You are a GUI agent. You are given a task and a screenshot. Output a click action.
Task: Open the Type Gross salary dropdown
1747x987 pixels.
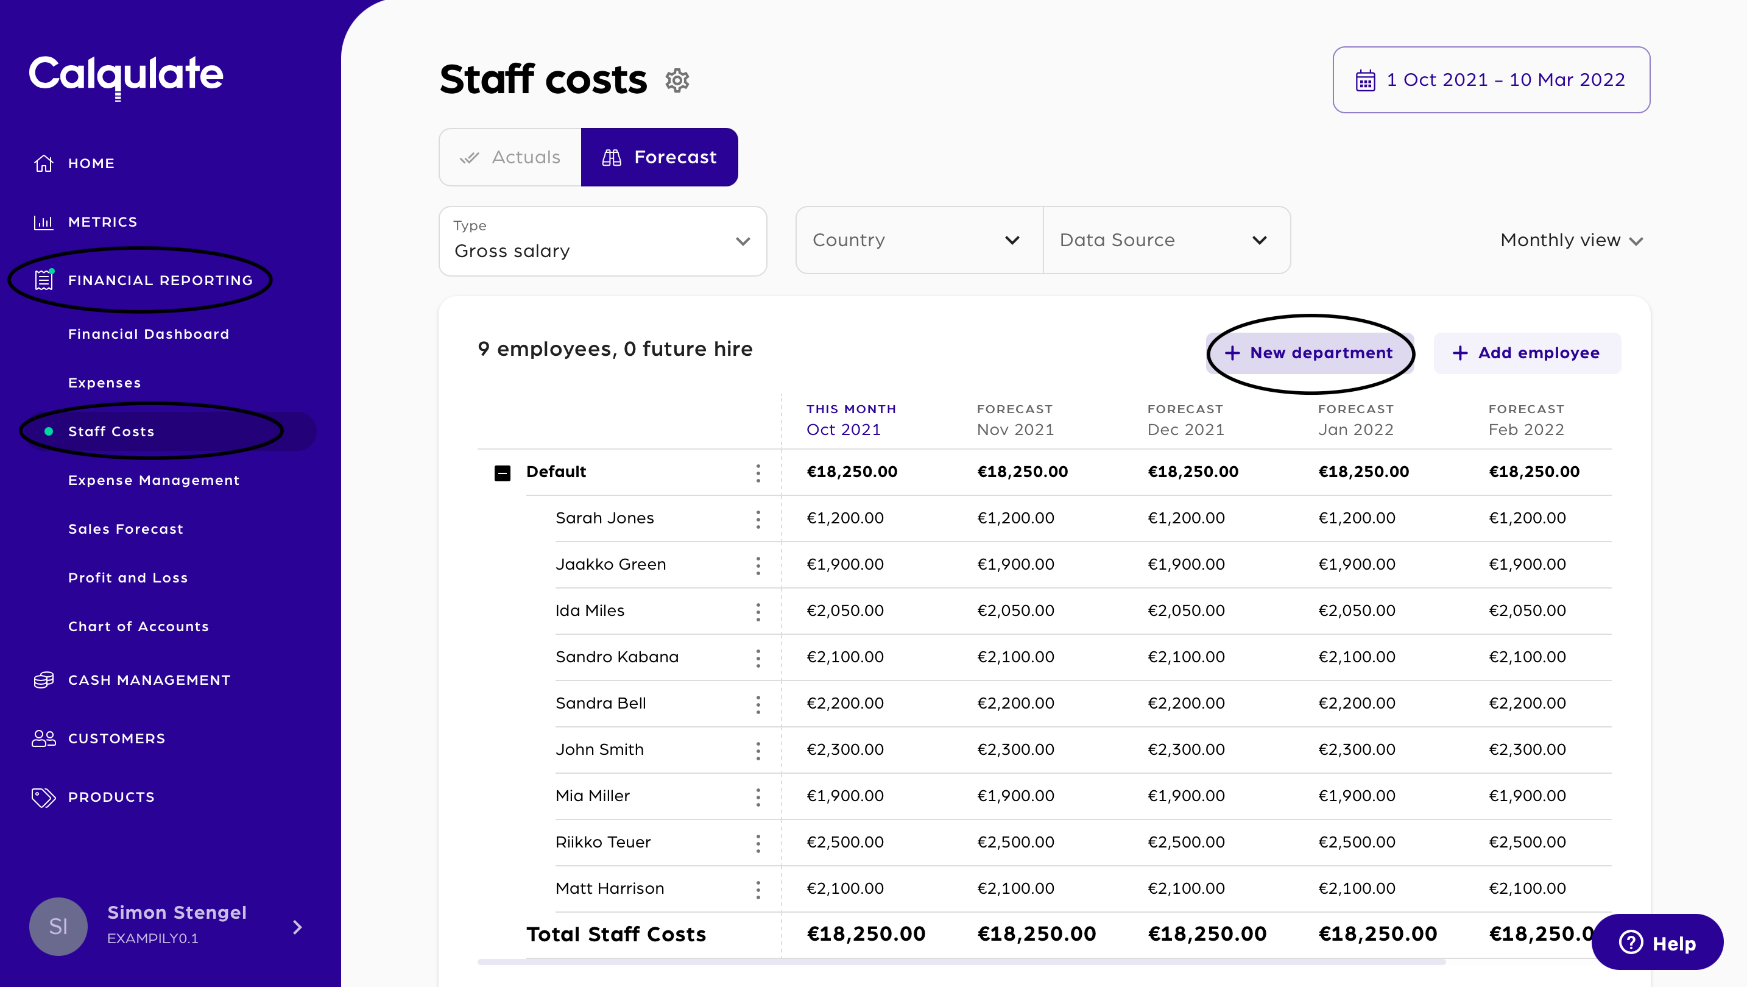[602, 241]
